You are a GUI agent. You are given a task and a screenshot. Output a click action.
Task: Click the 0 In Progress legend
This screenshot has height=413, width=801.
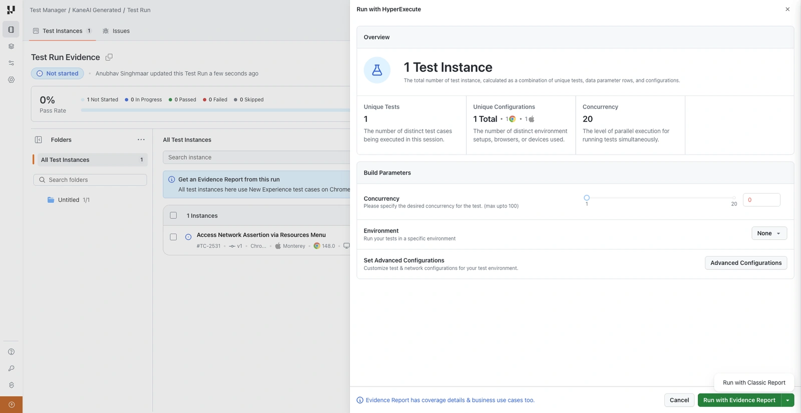click(143, 99)
